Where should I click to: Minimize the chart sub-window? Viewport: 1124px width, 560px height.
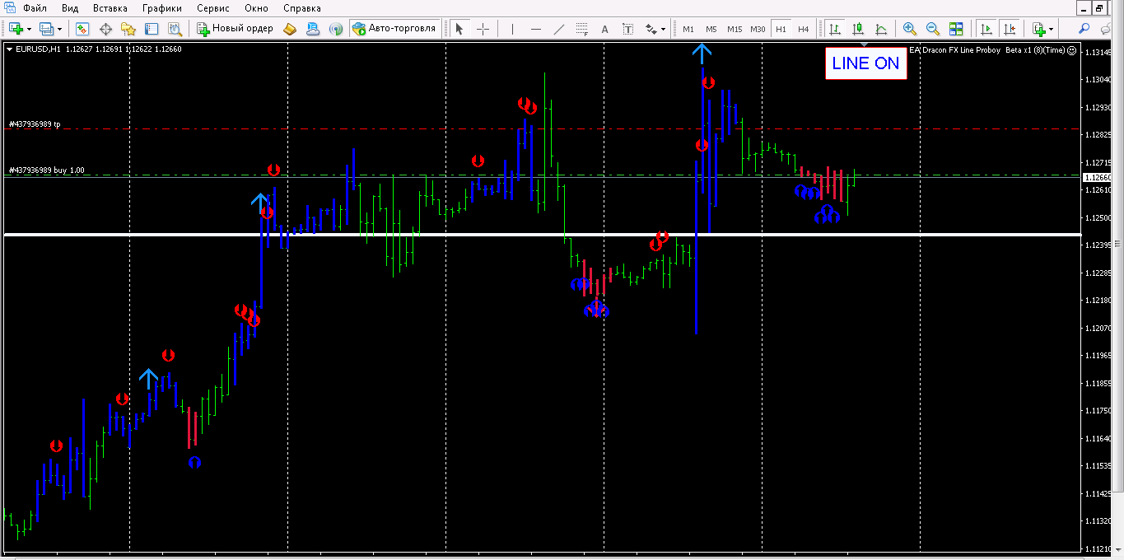[1084, 8]
